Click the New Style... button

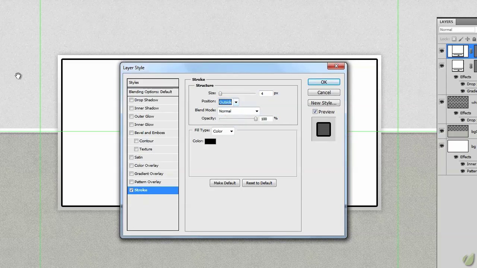[x=324, y=103]
